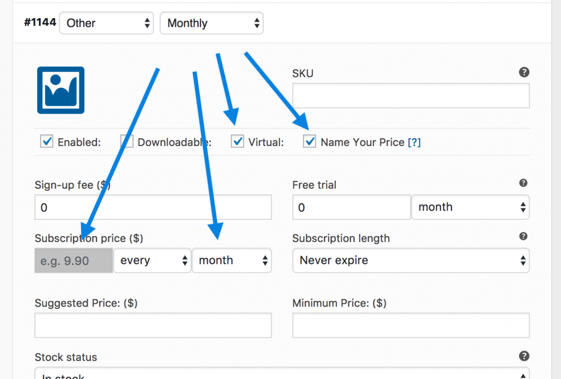Uncheck the Name Your Price checkbox
The height and width of the screenshot is (379, 561).
point(310,142)
